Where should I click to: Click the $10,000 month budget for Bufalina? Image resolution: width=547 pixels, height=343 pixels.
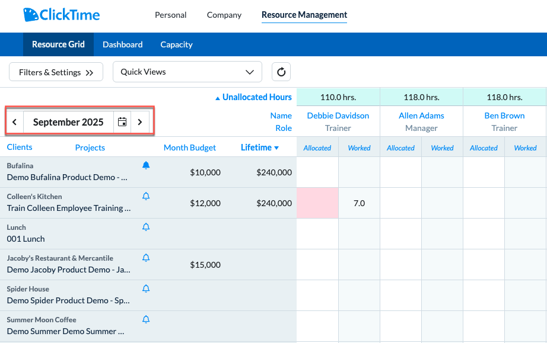205,172
